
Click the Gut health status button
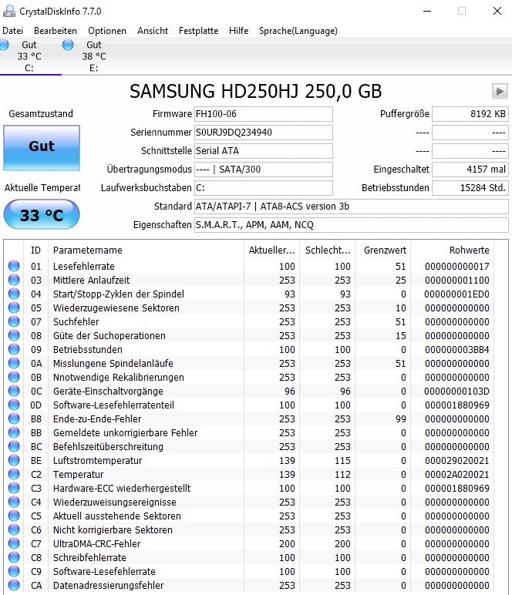(42, 147)
